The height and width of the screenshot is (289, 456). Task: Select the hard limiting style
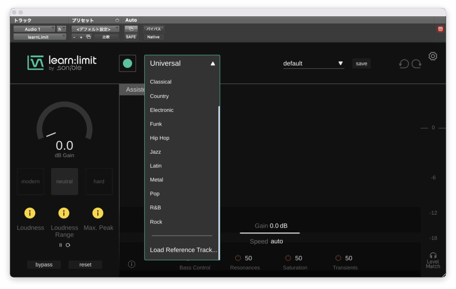(x=98, y=181)
